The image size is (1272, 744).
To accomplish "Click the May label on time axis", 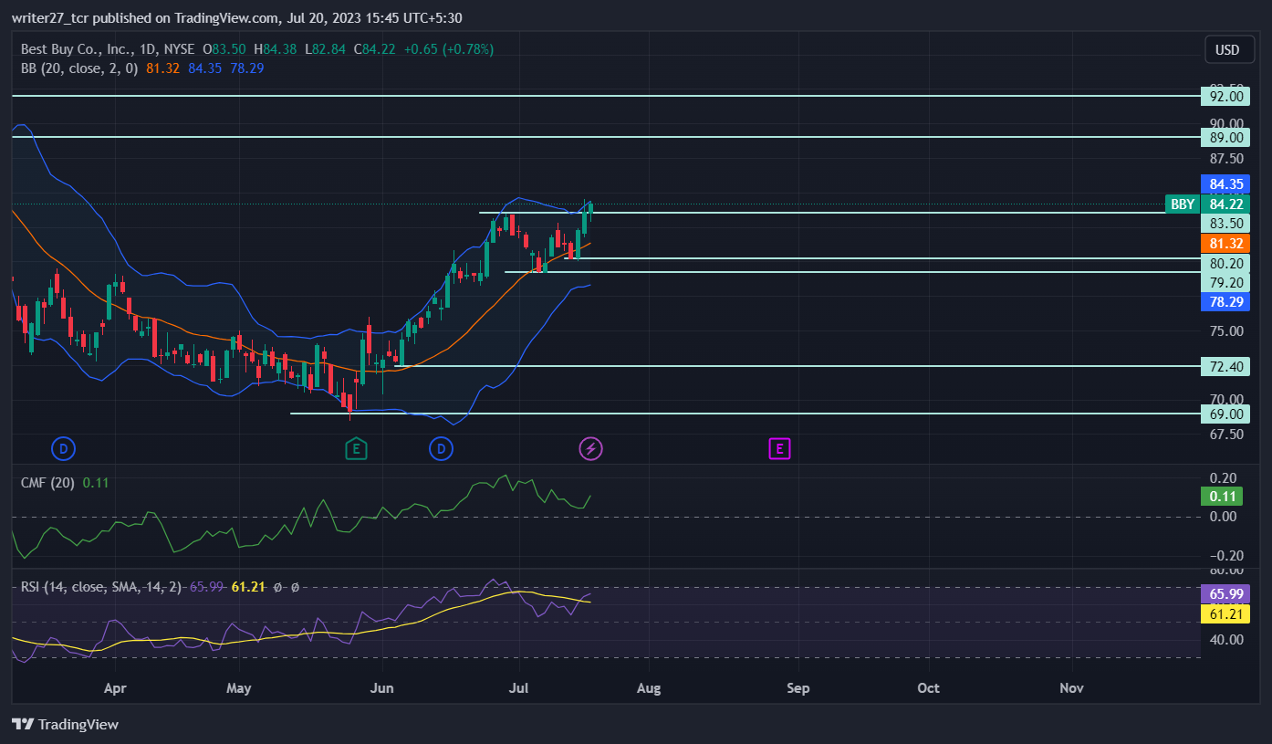I will [239, 688].
